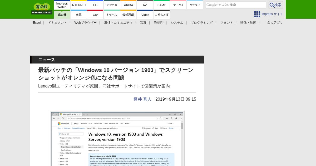Open the AKIBA tab
Viewport: 316px width, 166px height.
click(129, 5)
